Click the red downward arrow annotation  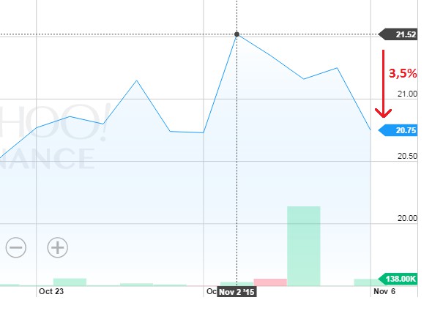pyautogui.click(x=384, y=84)
